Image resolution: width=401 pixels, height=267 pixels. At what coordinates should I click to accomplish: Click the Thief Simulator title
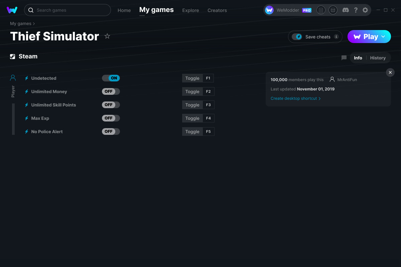pos(54,36)
